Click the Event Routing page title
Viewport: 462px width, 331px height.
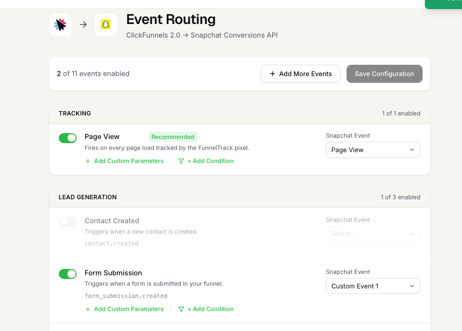click(171, 19)
